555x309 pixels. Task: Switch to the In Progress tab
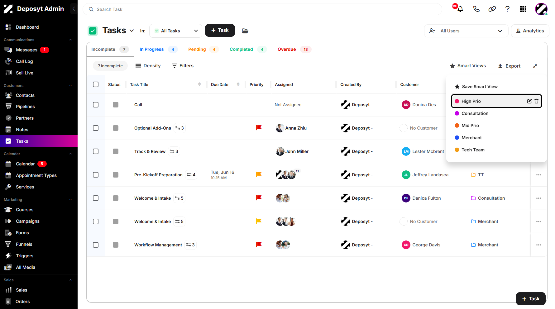[x=158, y=49]
